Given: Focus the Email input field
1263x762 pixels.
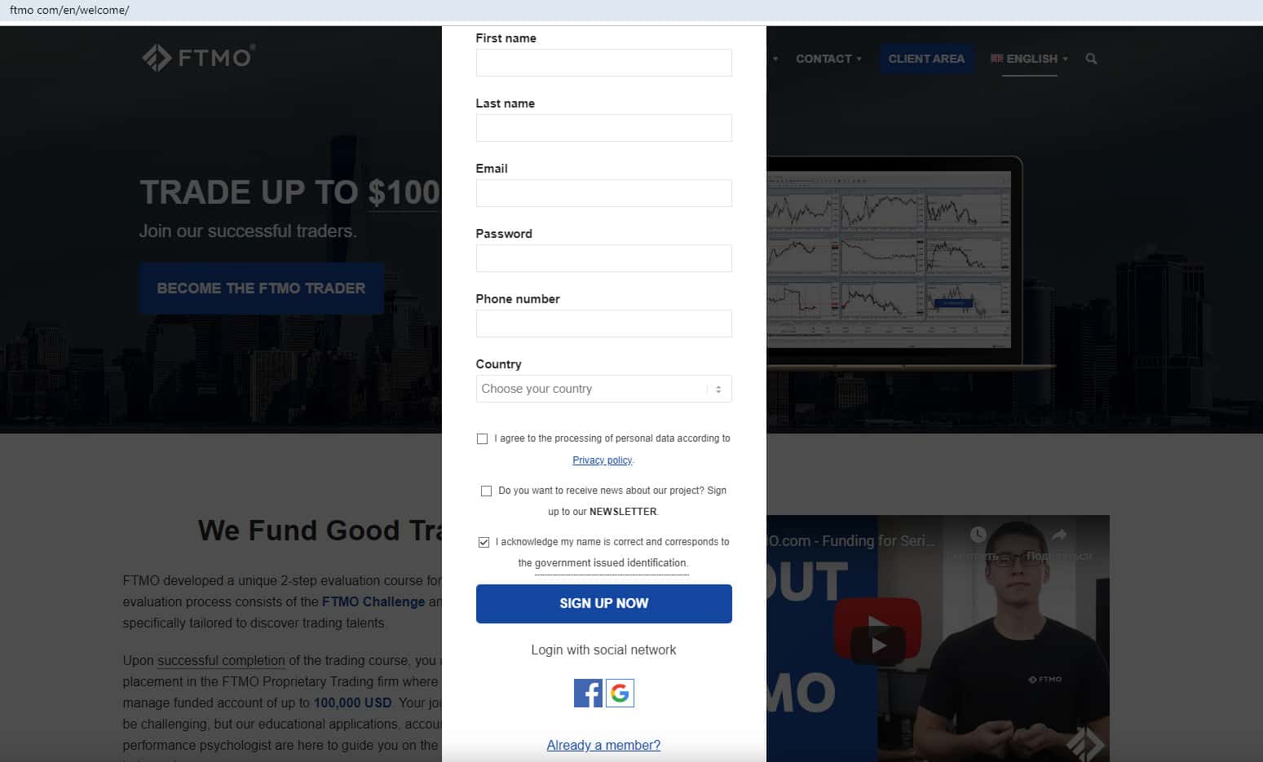Looking at the screenshot, I should [x=603, y=193].
